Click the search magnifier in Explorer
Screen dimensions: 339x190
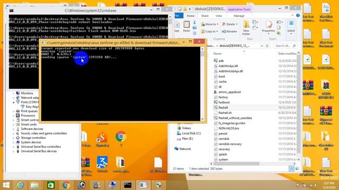click(294, 46)
